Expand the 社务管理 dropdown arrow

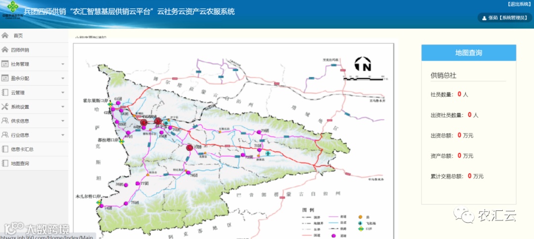63,64
